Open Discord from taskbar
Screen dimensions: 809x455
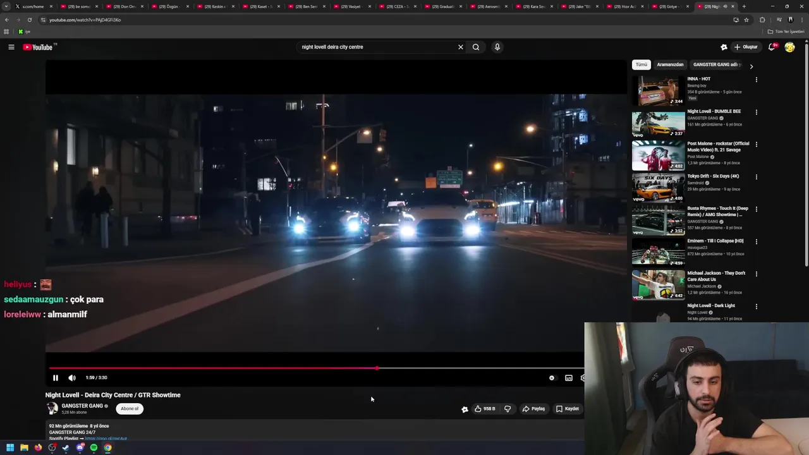(80, 447)
